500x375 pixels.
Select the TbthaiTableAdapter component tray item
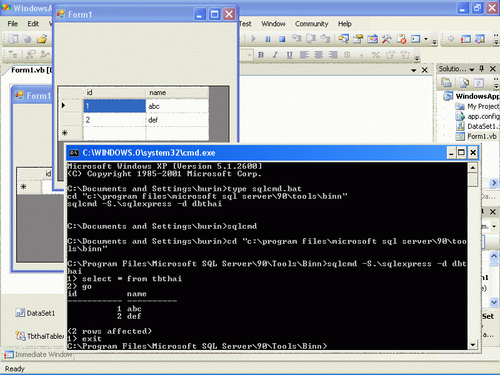pyautogui.click(x=40, y=336)
